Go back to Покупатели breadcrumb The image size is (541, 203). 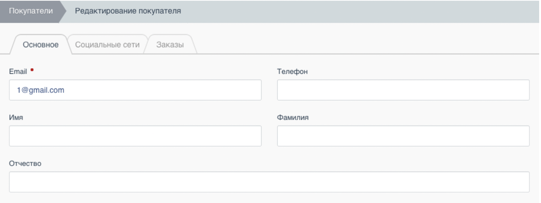[30, 11]
